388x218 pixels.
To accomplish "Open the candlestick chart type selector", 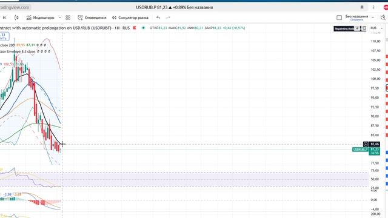I will (16, 18).
